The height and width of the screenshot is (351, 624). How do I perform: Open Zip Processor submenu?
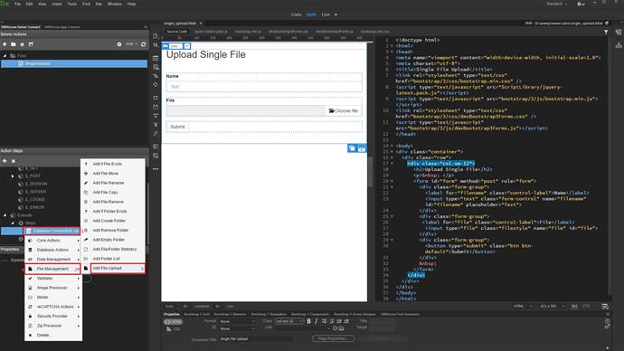53,326
